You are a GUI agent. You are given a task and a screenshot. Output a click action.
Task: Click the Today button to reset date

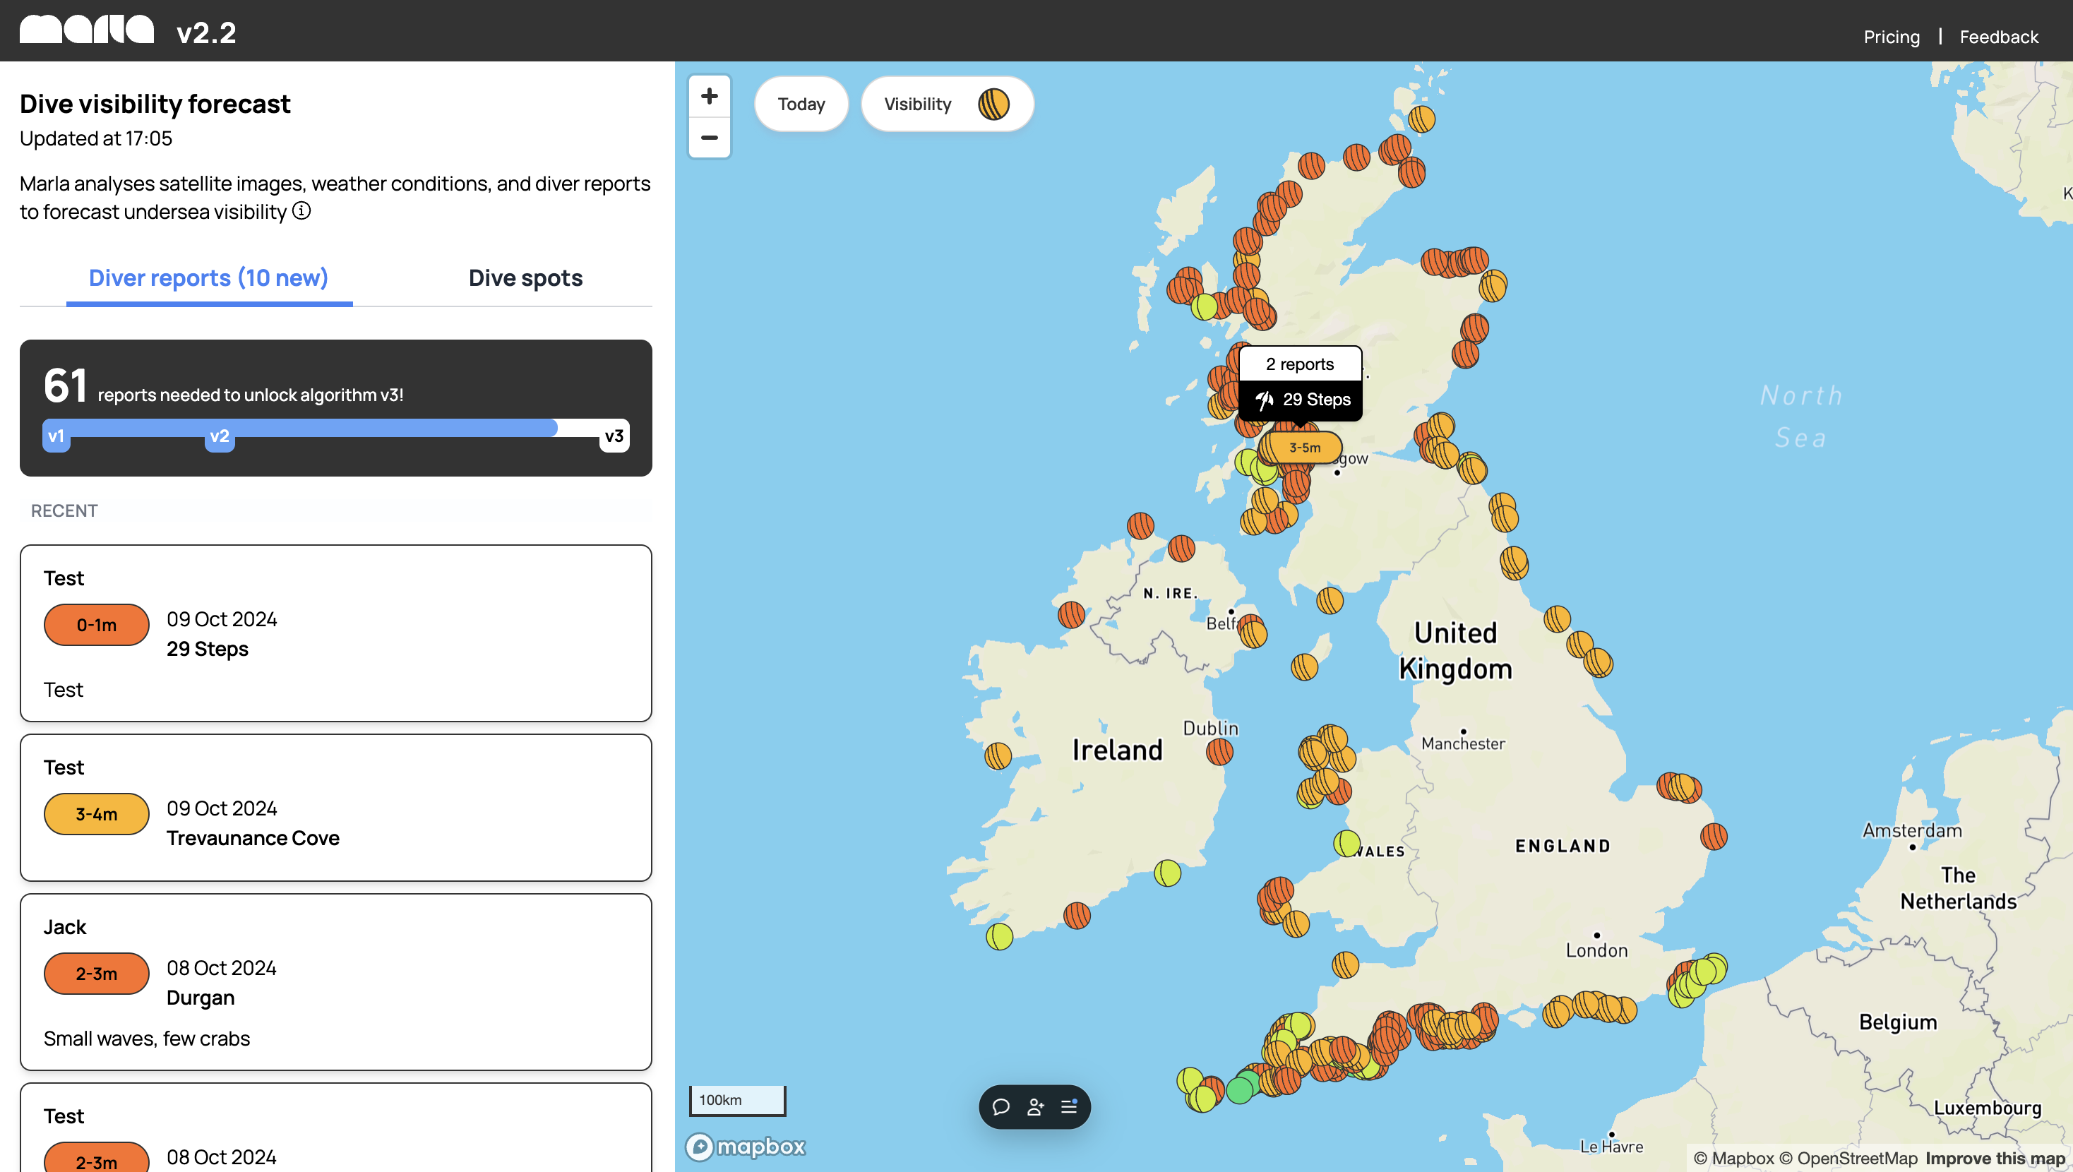[800, 102]
